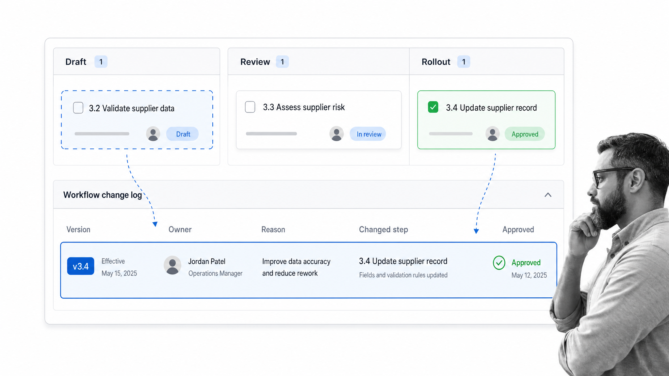The height and width of the screenshot is (376, 669).
Task: Uncheck the 3.4 Update supplier record checkbox
Action: [433, 107]
